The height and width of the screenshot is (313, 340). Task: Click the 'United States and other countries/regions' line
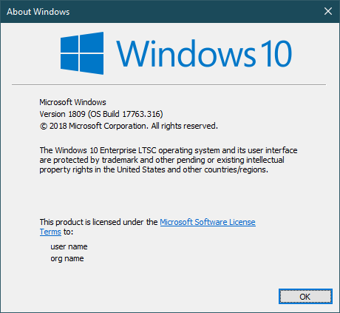click(x=154, y=169)
